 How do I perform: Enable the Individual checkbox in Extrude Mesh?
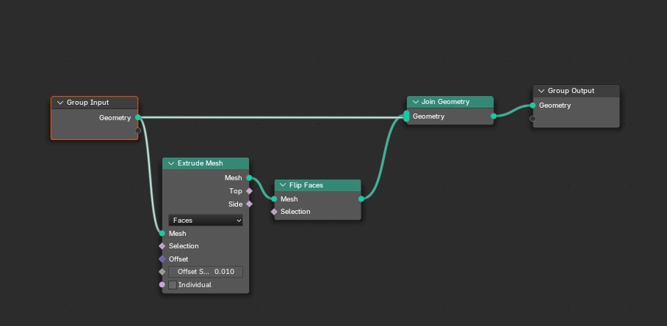[173, 285]
